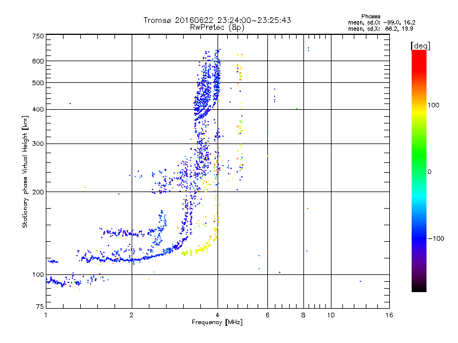Viewport: 458px width, 343px height.
Task: Click the 'Stationary phase Virtual Height [km]' axis title
Action: coord(25,172)
